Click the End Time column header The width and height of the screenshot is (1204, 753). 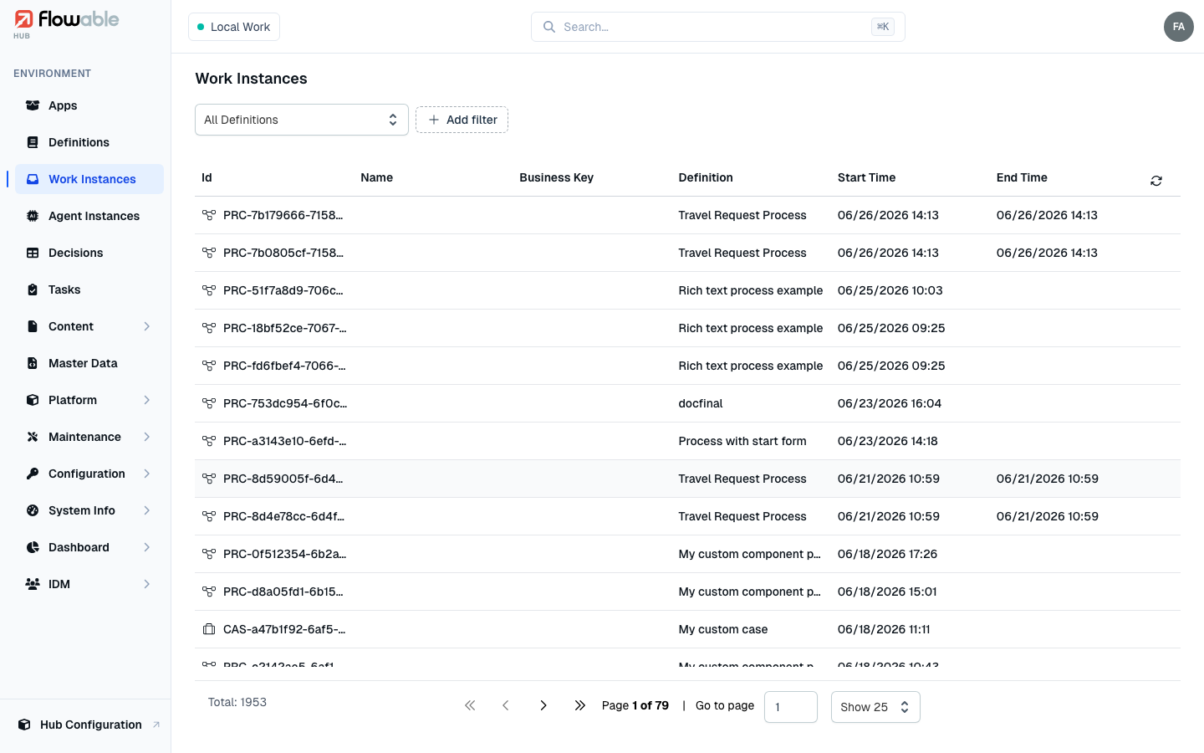(x=1022, y=177)
